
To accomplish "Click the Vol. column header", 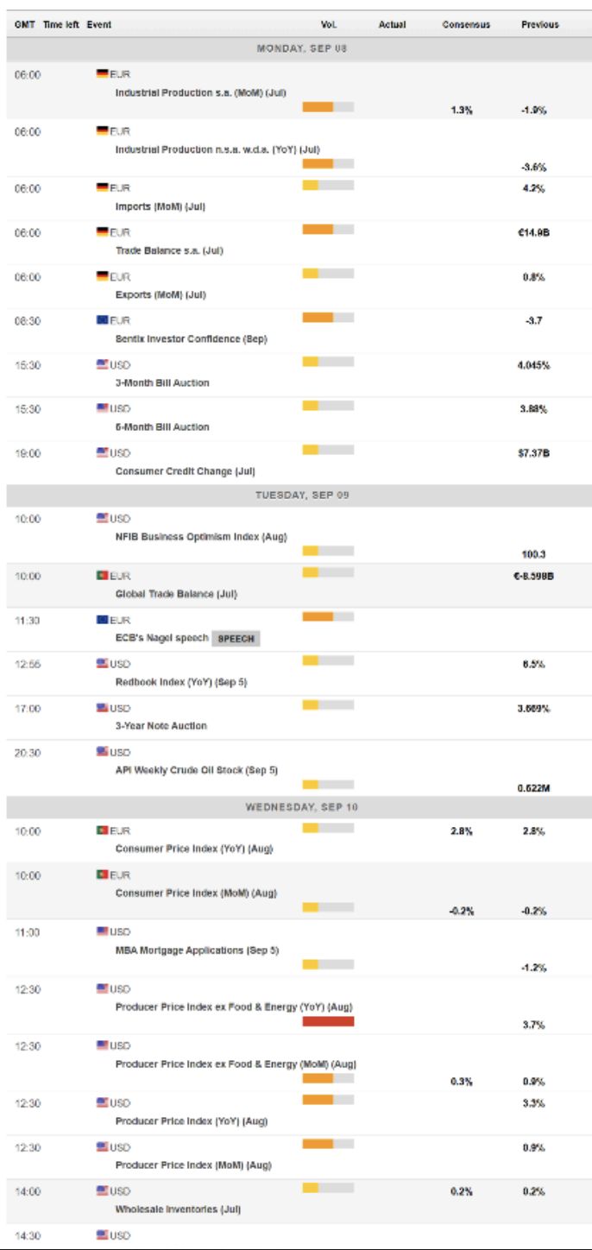I will click(328, 25).
